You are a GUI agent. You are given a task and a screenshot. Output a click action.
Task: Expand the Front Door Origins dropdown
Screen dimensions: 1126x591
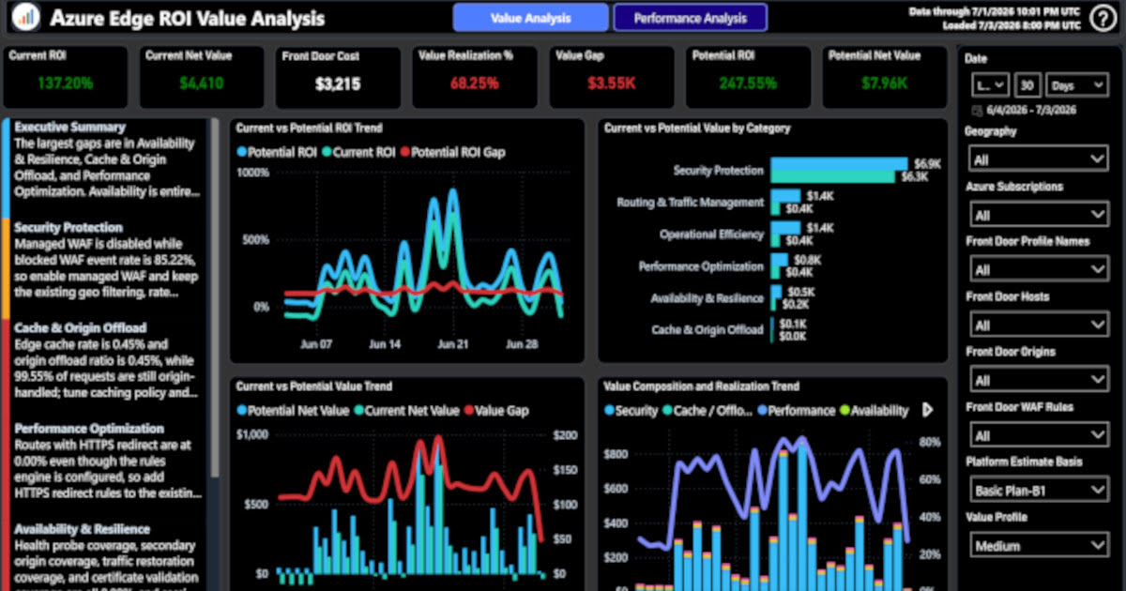1037,380
